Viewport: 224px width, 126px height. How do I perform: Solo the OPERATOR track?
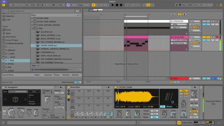tap(213, 21)
